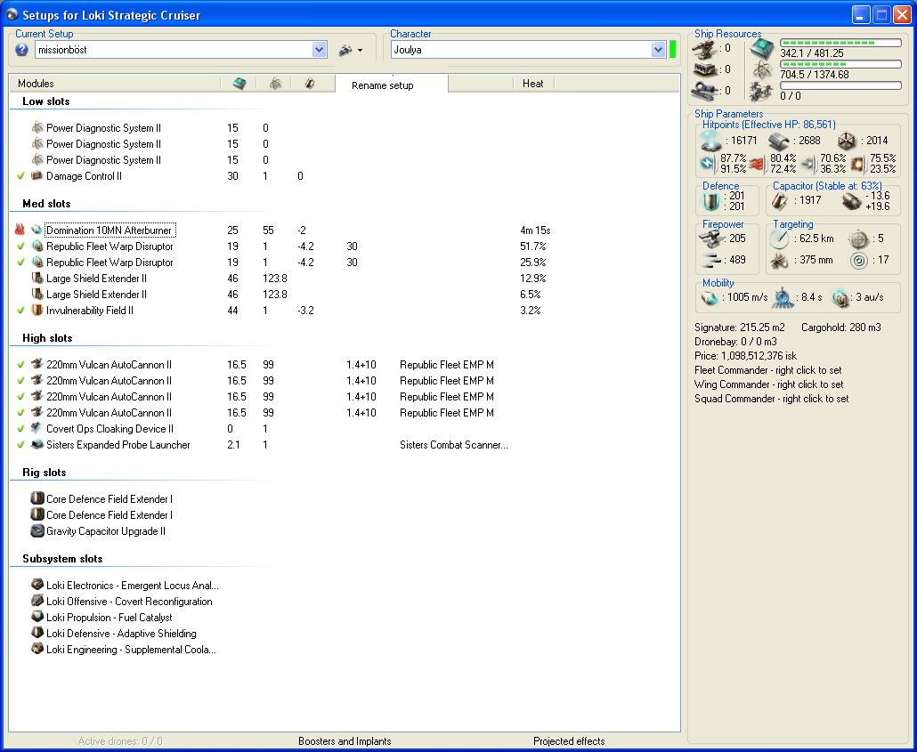Click the Rig slots section header
This screenshot has width=917, height=752.
44,473
